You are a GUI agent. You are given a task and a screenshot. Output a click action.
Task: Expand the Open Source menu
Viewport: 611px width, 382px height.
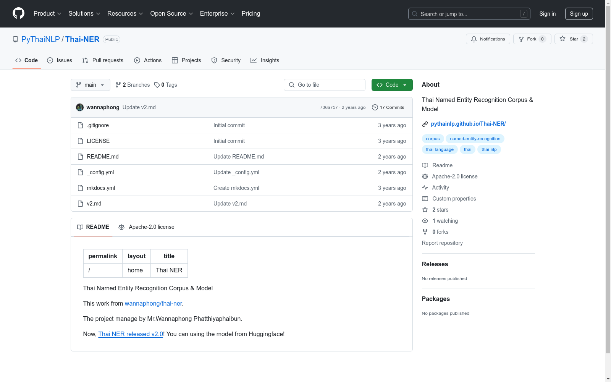coord(172,13)
